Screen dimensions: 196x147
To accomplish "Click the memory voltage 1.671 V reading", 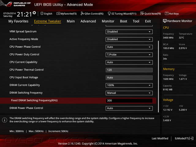I will pos(183,79).
